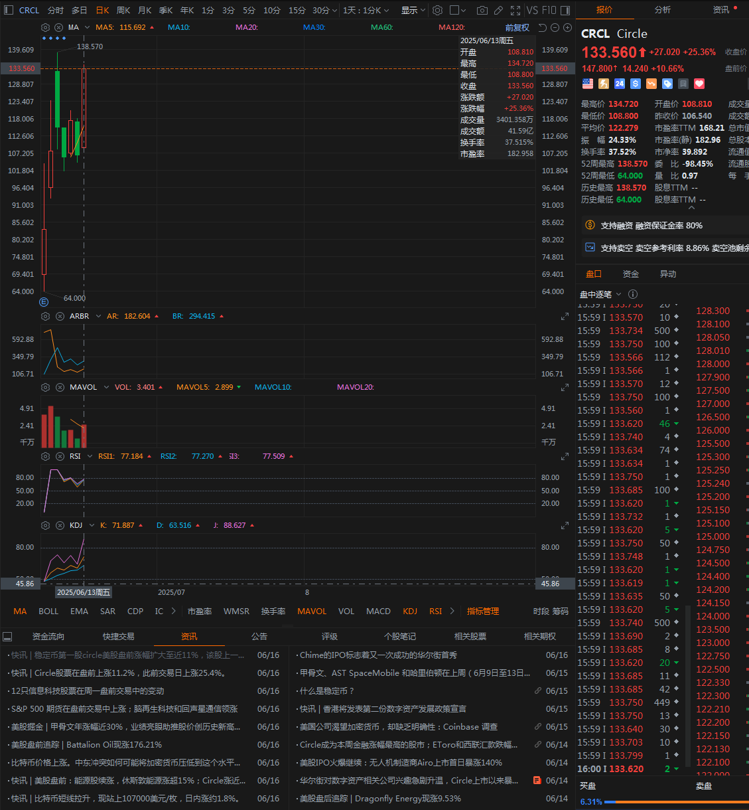Switch to the 周K weekly chart tab
The width and height of the screenshot is (749, 810).
pyautogui.click(x=123, y=10)
